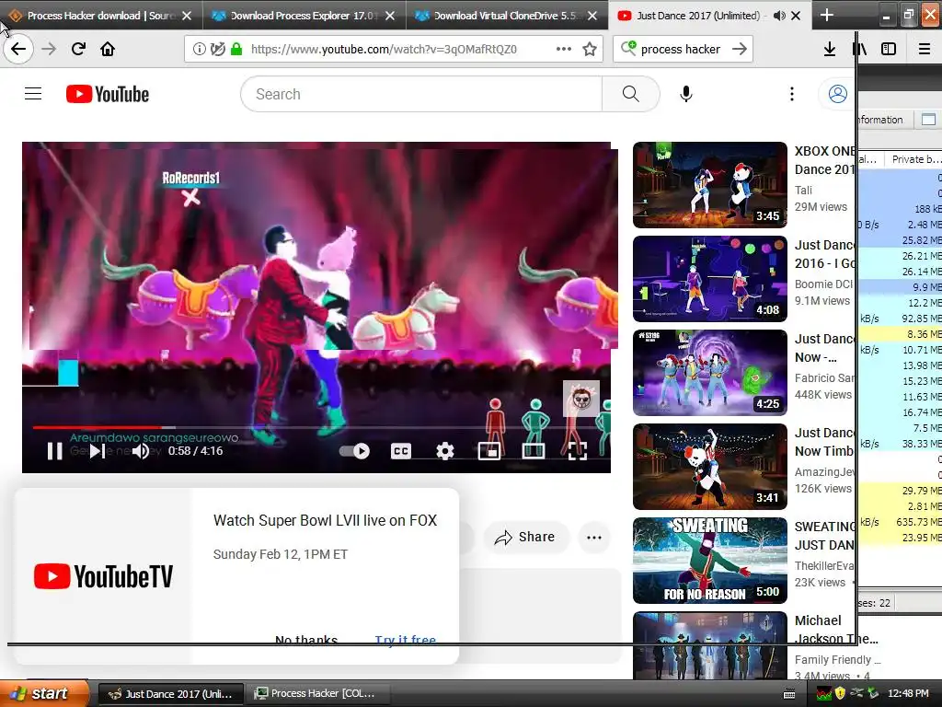Image resolution: width=942 pixels, height=707 pixels.
Task: Show site information icon in address bar
Action: 199,50
